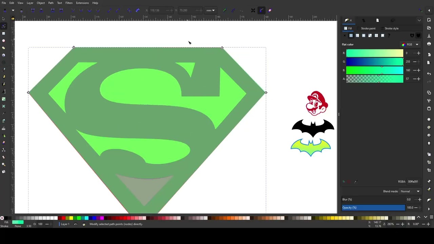Click the Fill color swatch in status bar
This screenshot has height=244, width=434.
[18, 222]
